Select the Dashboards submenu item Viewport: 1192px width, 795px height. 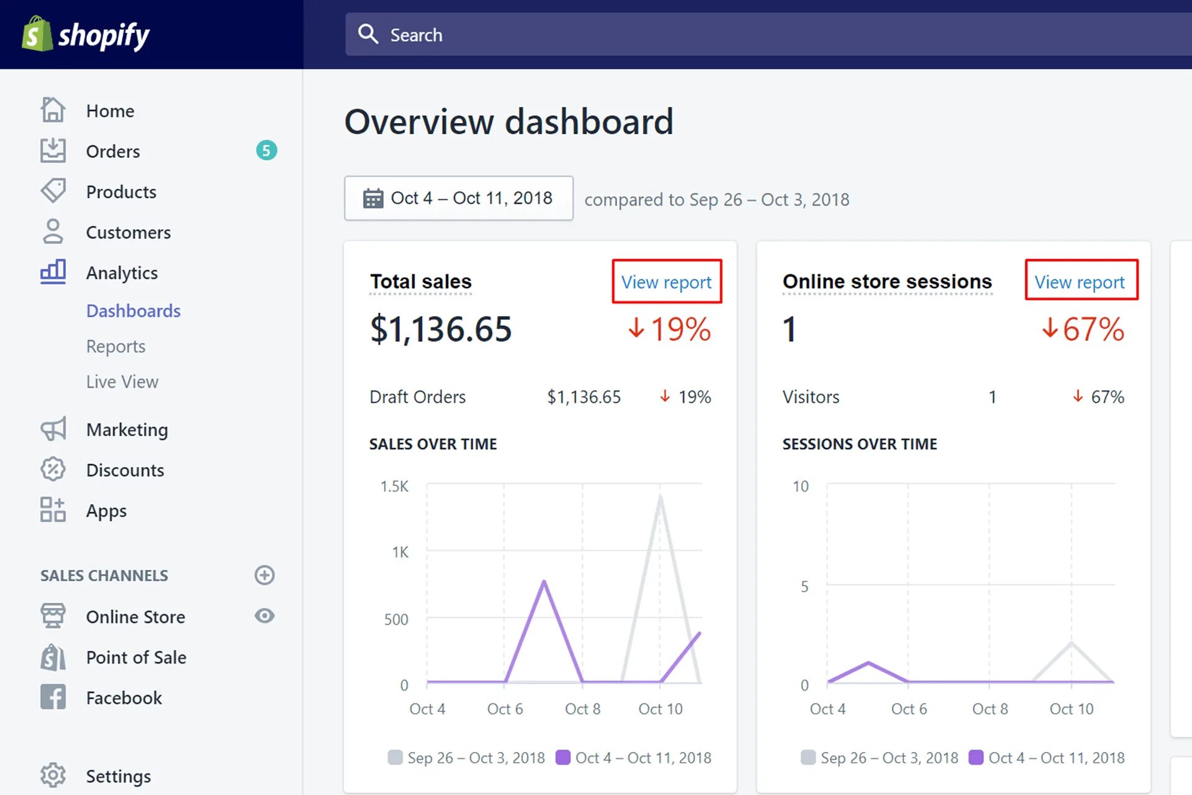(x=133, y=311)
